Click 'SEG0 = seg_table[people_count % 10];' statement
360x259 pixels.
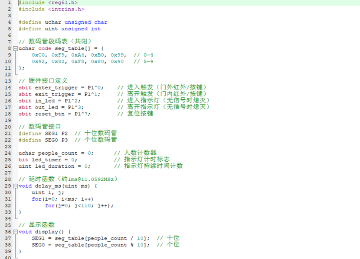(91, 245)
